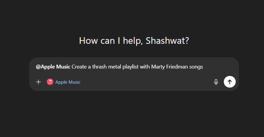Start voice input with the microphone icon
The height and width of the screenshot is (137, 264).
click(x=216, y=82)
